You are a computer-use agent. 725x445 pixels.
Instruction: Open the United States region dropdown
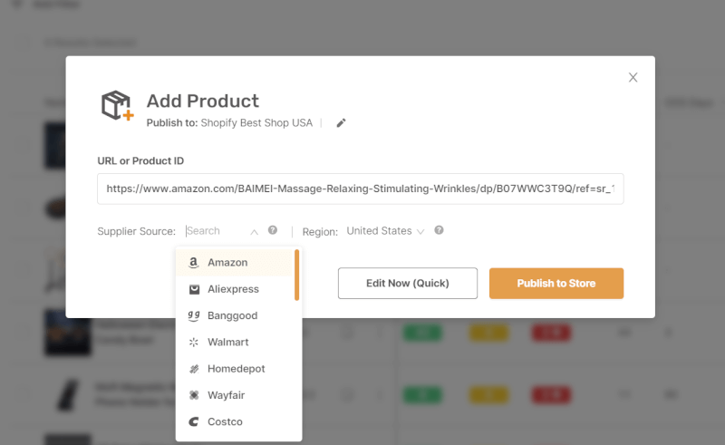[x=385, y=231]
